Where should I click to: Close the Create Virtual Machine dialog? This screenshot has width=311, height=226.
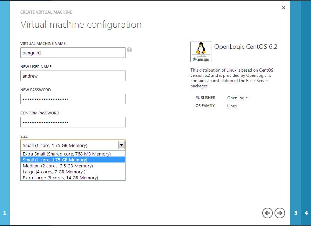tap(283, 8)
